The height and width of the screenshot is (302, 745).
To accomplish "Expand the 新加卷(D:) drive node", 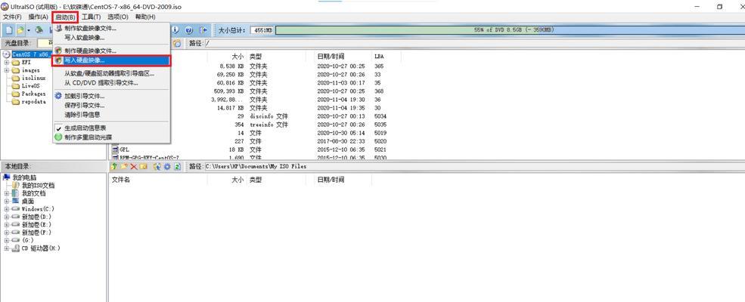I will click(7, 217).
